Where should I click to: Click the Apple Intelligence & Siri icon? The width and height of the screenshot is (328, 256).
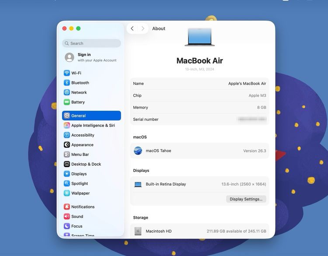(67, 126)
